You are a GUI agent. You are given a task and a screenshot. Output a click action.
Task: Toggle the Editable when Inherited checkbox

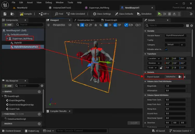[x=166, y=49]
